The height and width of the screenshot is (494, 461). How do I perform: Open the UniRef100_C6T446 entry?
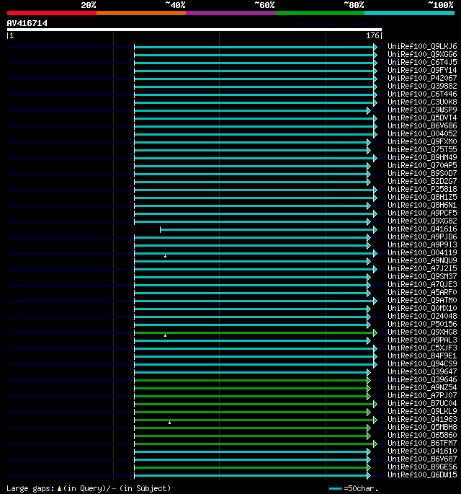click(x=422, y=94)
